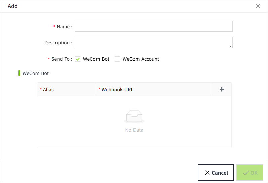Click the Description box resize handle
Image resolution: width=268 pixels, height=183 pixels.
(231, 46)
